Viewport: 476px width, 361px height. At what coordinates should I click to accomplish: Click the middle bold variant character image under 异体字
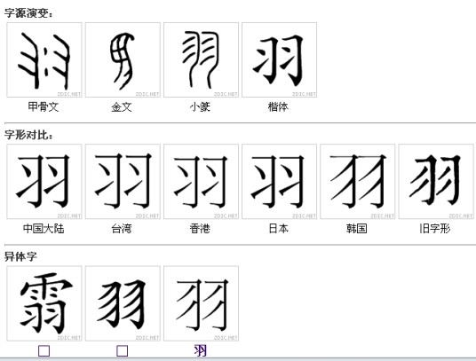(123, 303)
